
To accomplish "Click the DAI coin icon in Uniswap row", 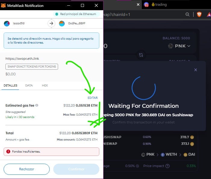I will (x=192, y=144).
